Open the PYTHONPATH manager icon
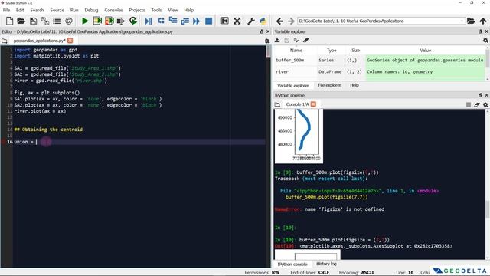 coord(263,21)
